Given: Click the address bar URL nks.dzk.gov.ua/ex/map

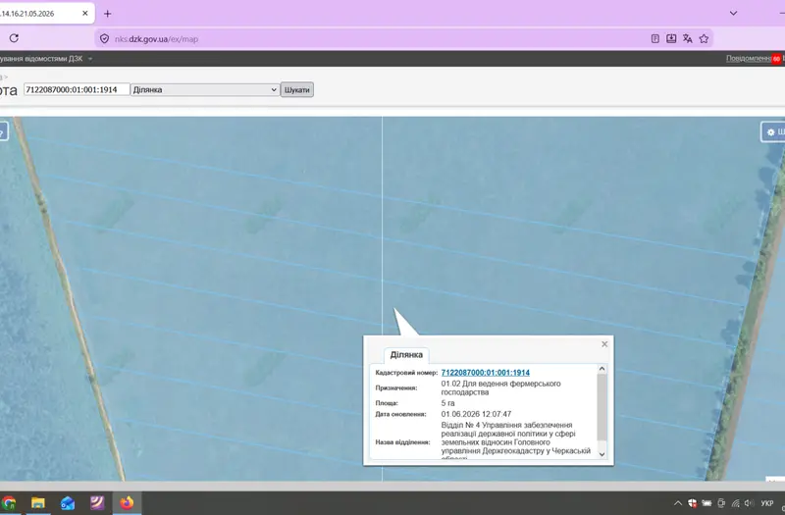Looking at the screenshot, I should pyautogui.click(x=156, y=39).
